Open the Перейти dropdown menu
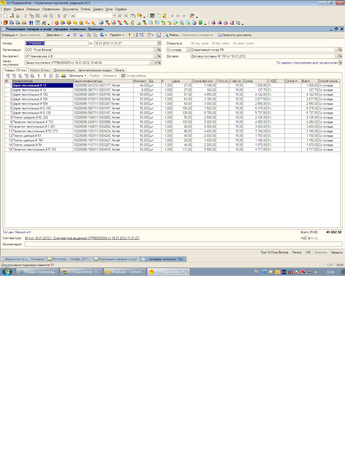 [117, 35]
